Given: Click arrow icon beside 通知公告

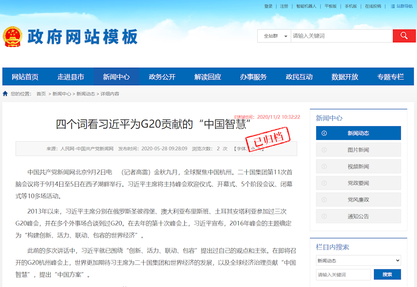Looking at the screenshot, I should click(x=324, y=216).
